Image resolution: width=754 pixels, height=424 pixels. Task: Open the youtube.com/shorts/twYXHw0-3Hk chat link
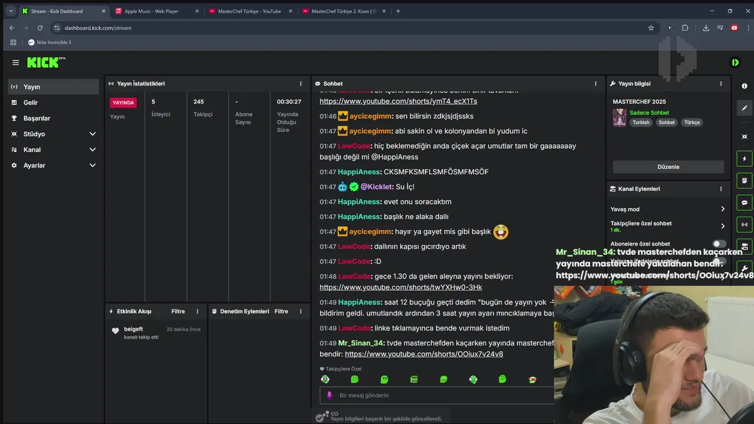tap(401, 287)
